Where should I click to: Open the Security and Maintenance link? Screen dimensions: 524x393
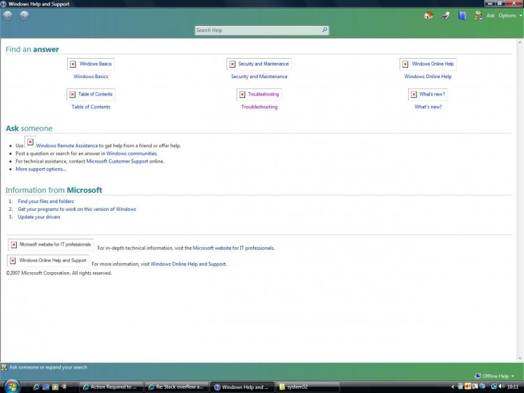259,77
